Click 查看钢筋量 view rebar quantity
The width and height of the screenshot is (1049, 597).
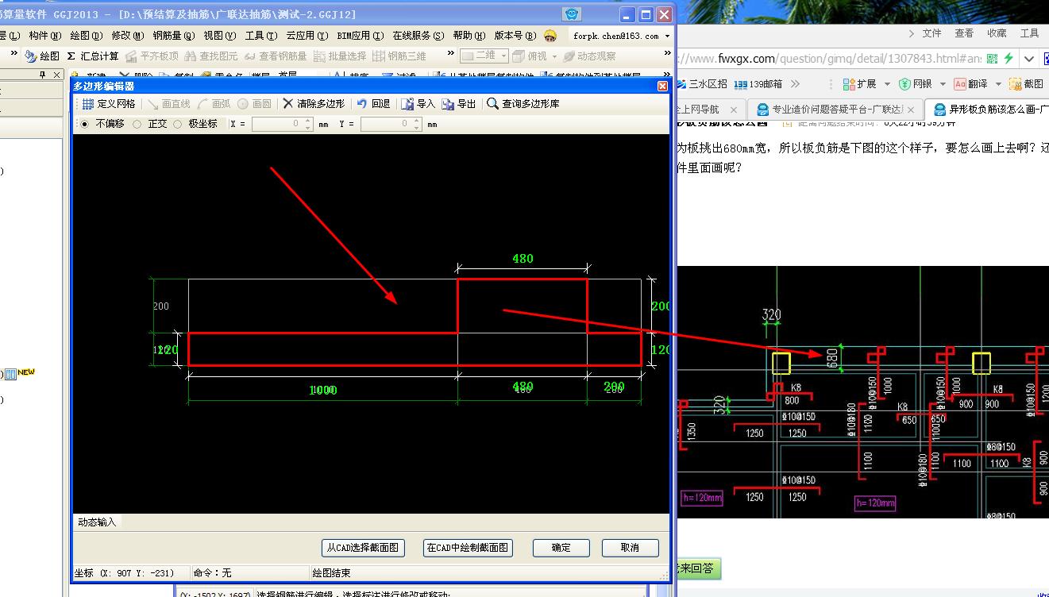[276, 56]
